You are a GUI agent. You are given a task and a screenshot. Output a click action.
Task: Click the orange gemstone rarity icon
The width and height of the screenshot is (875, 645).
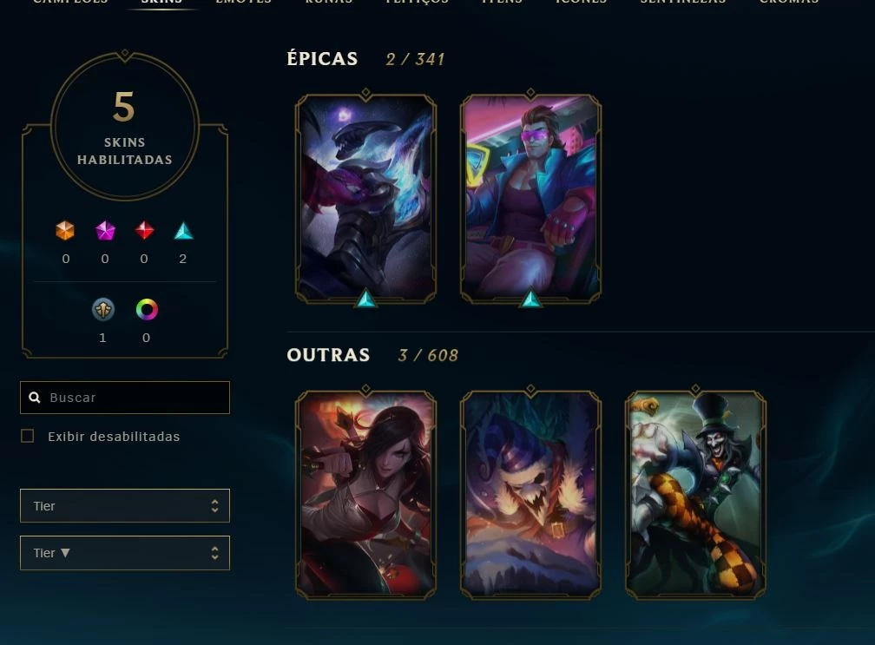[x=65, y=230]
